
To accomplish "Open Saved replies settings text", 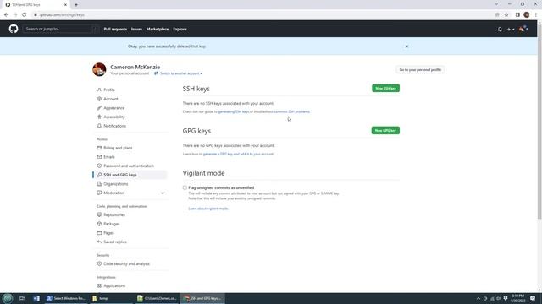I will click(115, 242).
